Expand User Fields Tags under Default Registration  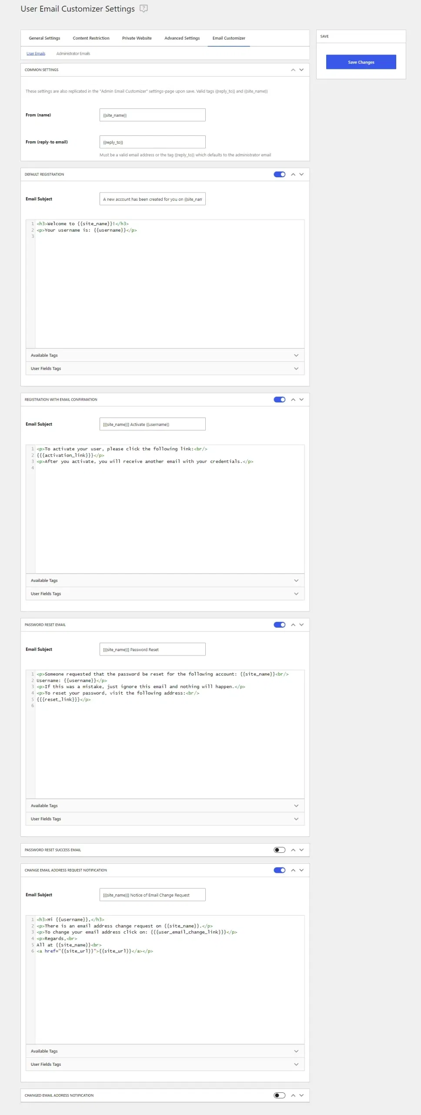[165, 368]
